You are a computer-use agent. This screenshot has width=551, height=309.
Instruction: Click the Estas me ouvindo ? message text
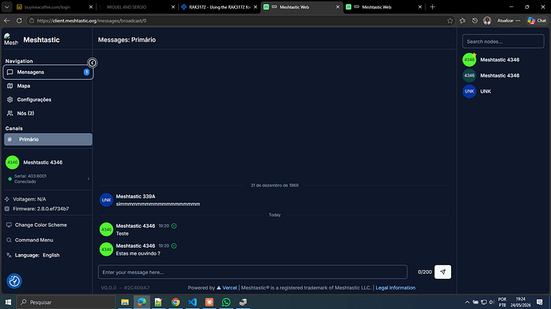(138, 253)
